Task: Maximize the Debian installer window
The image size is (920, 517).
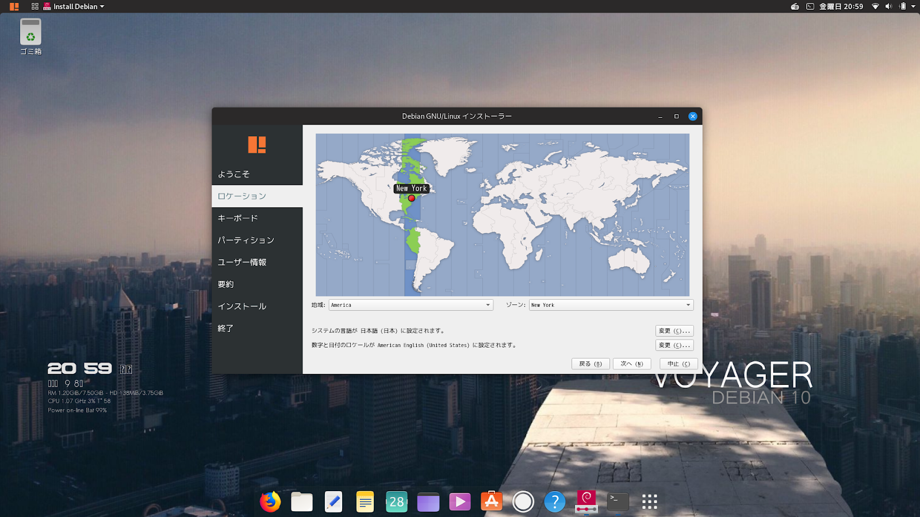Action: coord(676,116)
